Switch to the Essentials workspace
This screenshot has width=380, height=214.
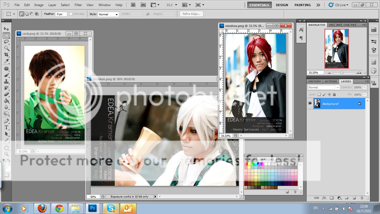point(259,5)
